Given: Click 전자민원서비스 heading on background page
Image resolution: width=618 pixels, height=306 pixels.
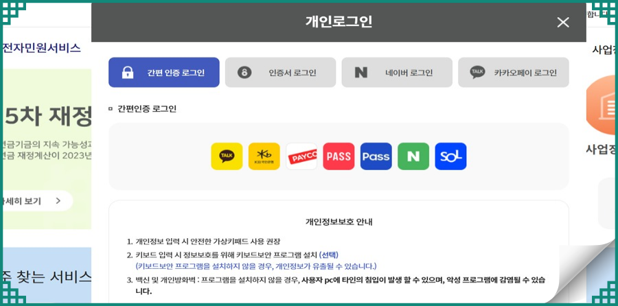Looking at the screenshot, I should tap(42, 48).
